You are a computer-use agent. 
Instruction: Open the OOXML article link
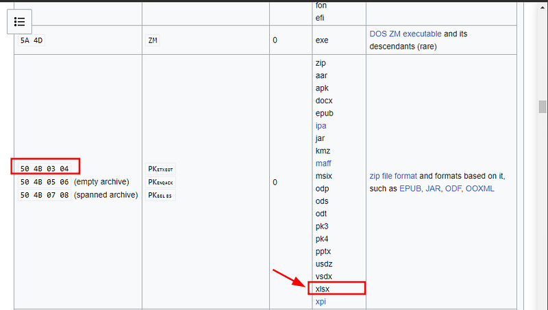pos(480,188)
